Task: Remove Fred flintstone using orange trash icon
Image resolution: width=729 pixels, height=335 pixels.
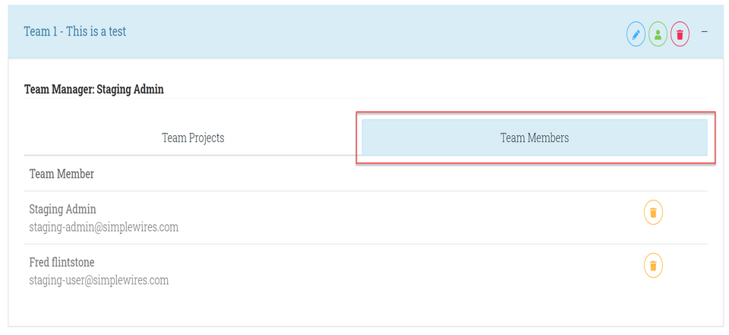Action: (653, 266)
